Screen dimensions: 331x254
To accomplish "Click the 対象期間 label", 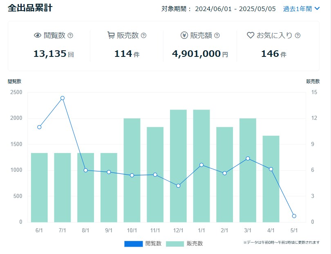I will [x=176, y=9].
